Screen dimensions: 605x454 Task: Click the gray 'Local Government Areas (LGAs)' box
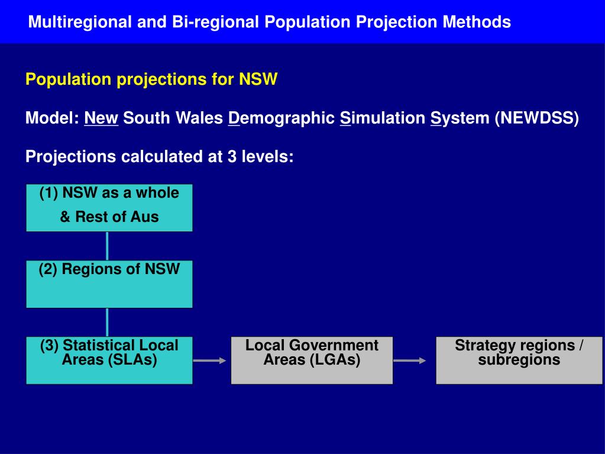click(312, 360)
